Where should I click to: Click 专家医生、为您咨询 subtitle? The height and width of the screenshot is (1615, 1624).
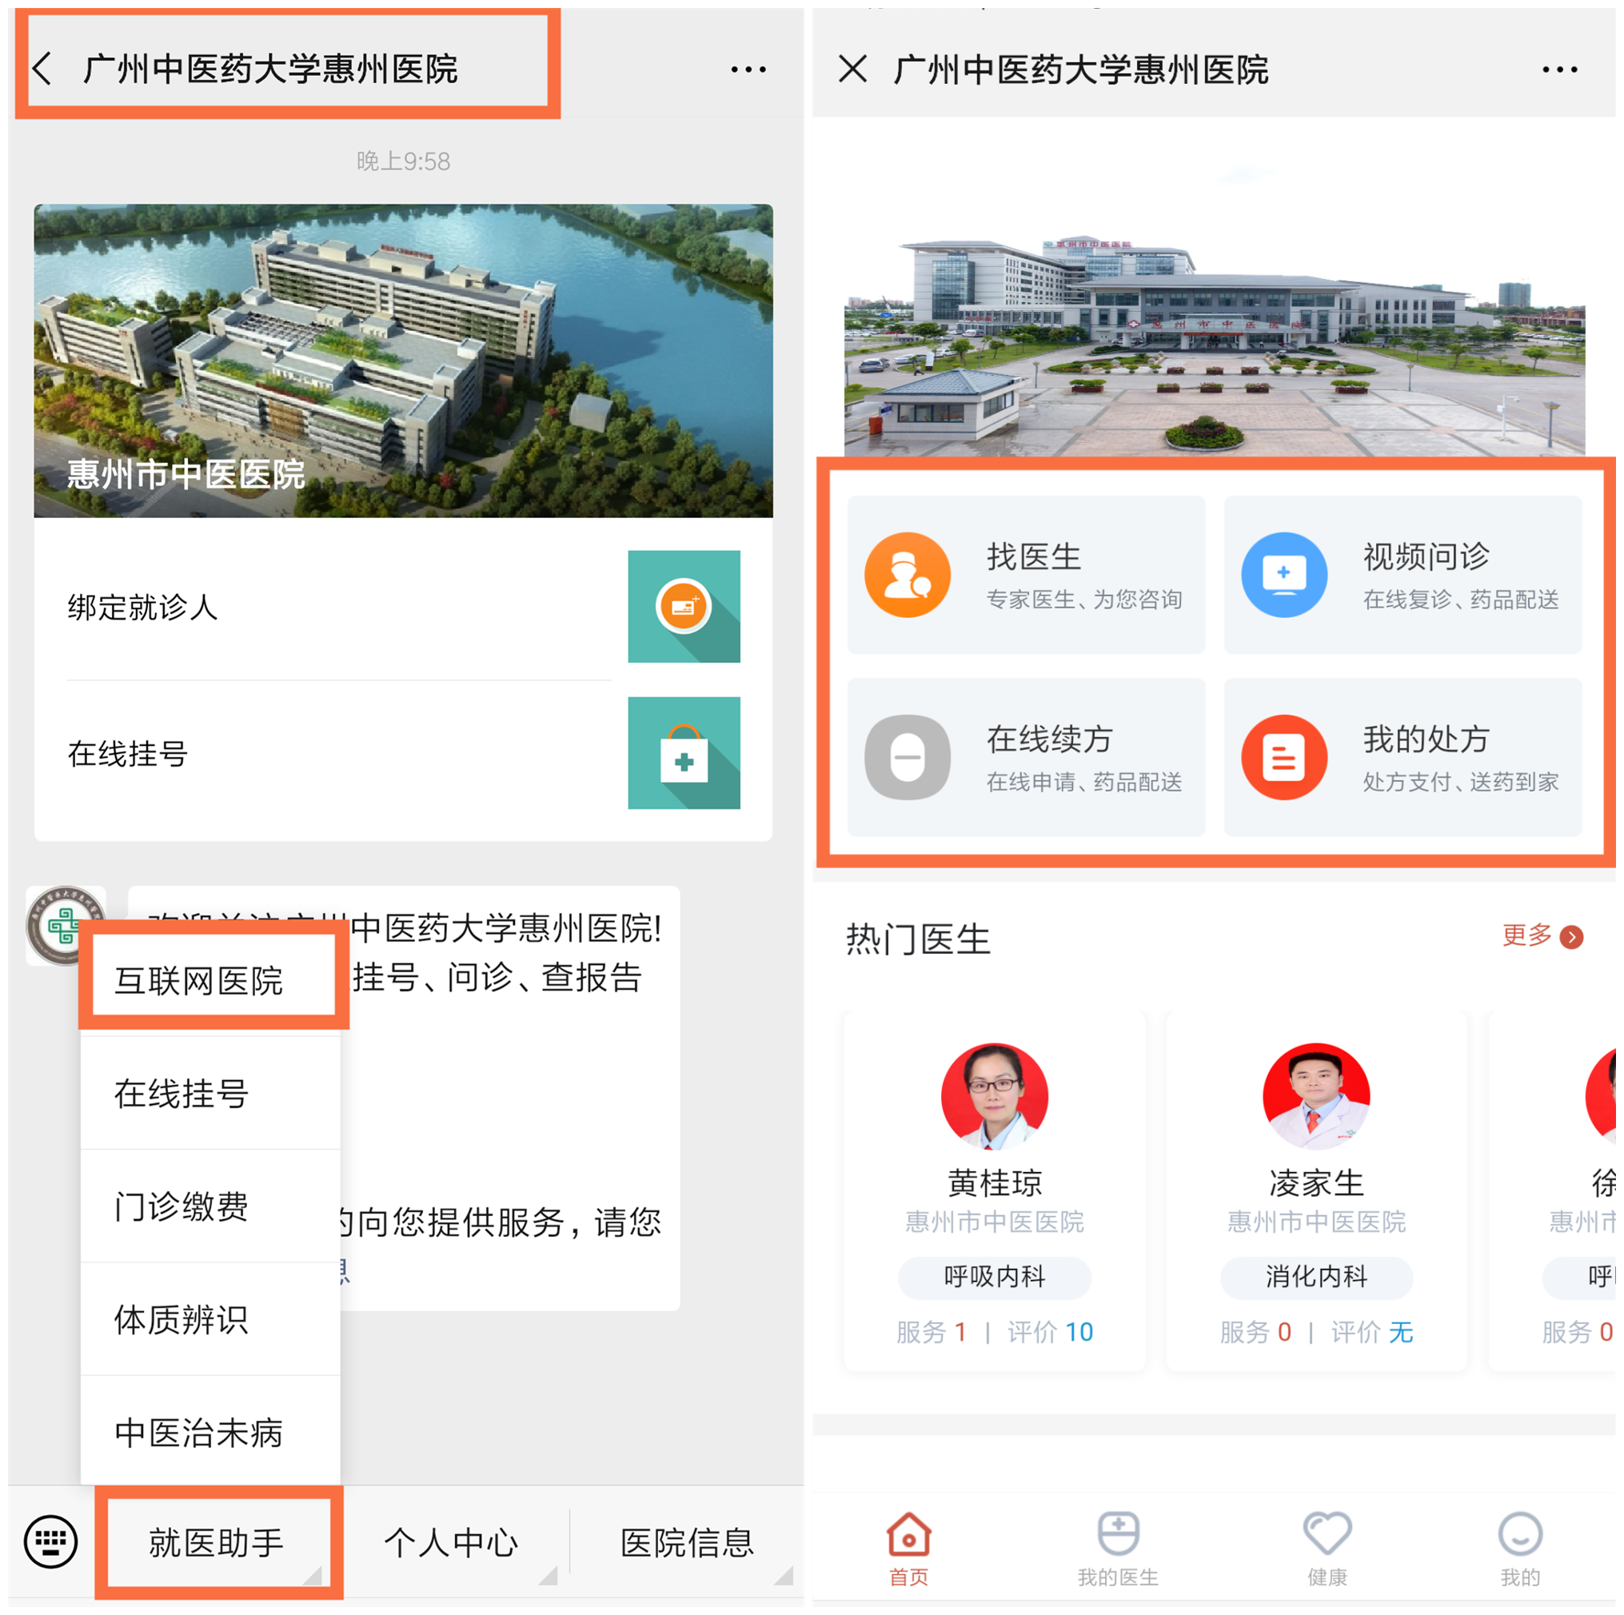1083,599
